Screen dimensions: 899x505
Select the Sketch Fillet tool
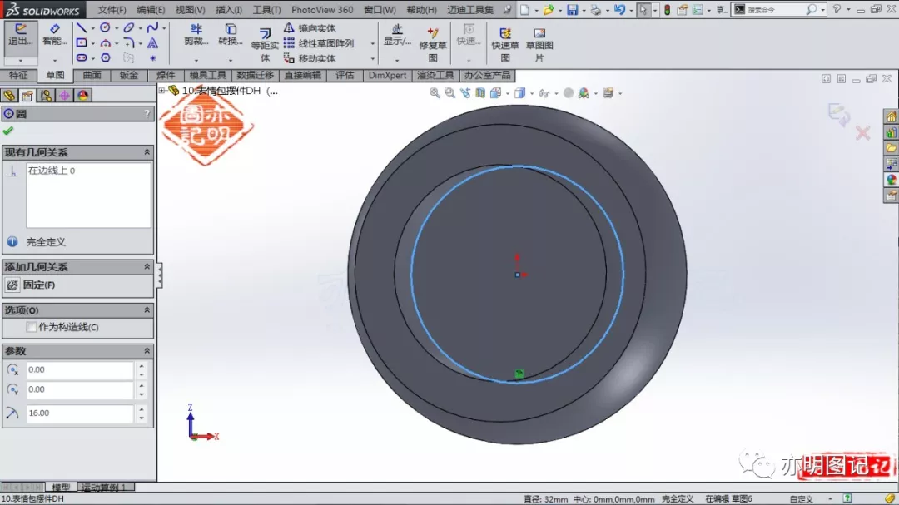click(128, 43)
